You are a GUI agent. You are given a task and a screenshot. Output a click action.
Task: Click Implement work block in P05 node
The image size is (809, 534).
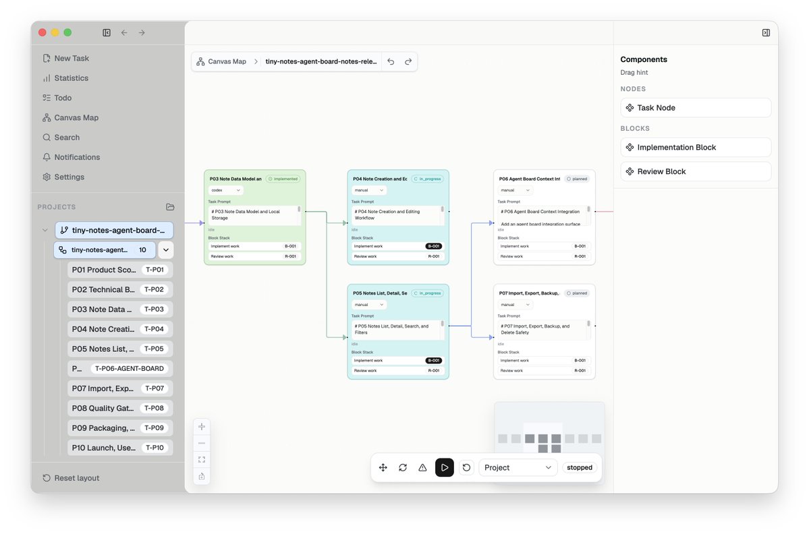pos(397,361)
